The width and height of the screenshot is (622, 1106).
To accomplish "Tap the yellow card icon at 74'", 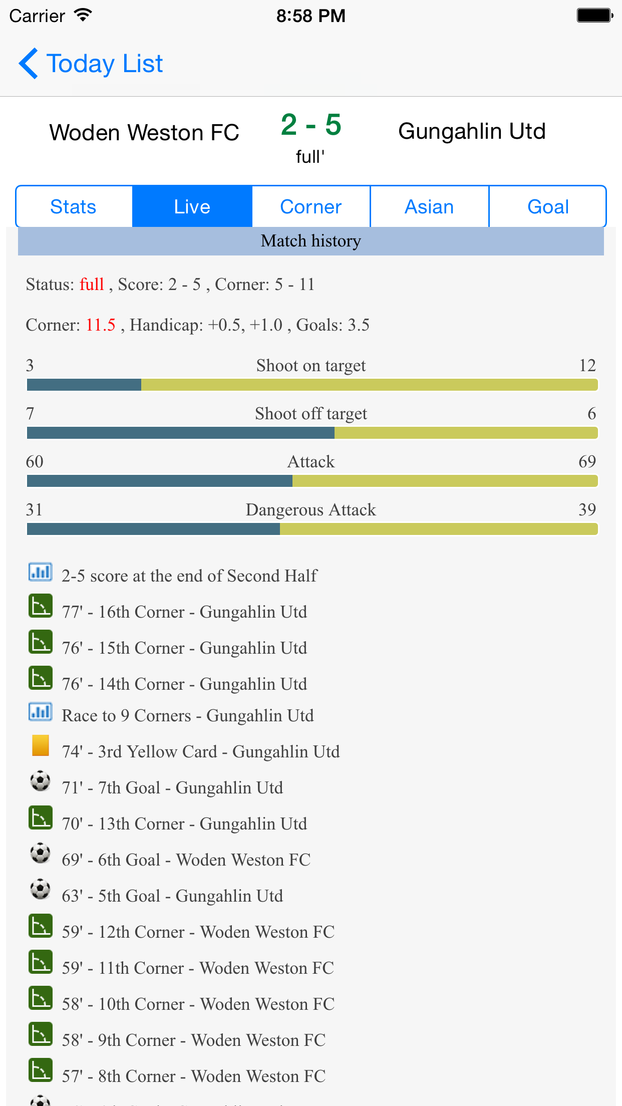I will pyautogui.click(x=40, y=745).
